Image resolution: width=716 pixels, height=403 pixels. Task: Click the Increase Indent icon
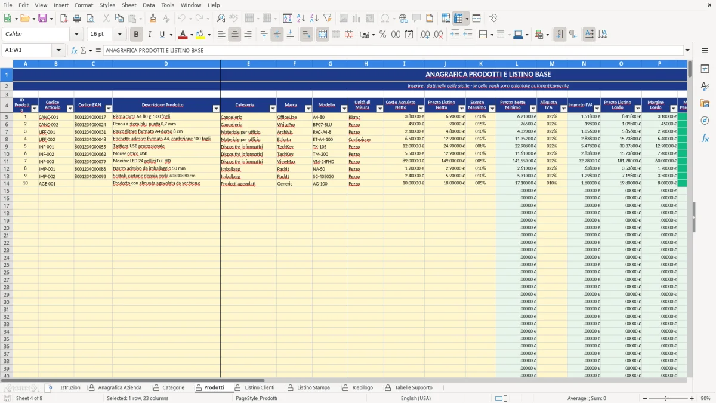click(x=455, y=35)
